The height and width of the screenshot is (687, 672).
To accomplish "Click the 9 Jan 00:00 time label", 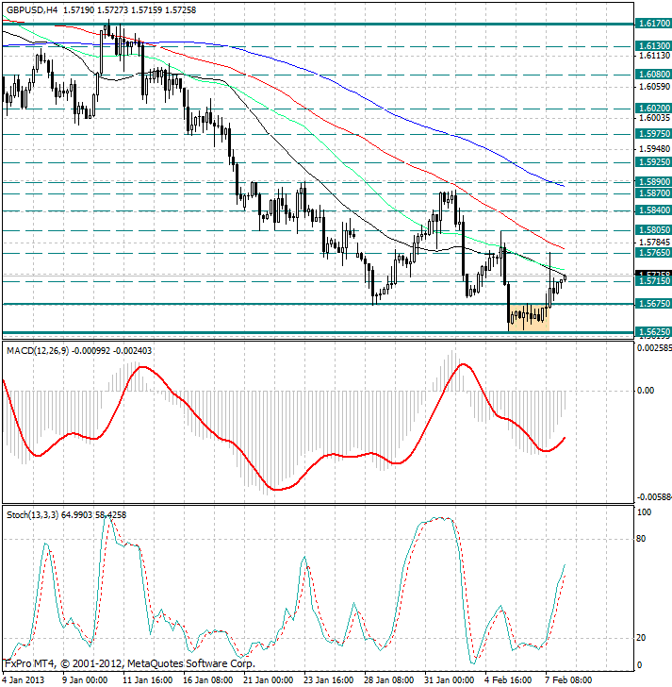I will click(85, 680).
